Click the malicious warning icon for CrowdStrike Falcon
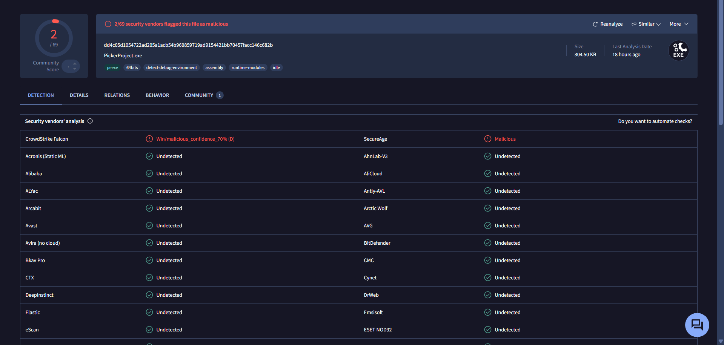724x345 pixels. tap(149, 139)
